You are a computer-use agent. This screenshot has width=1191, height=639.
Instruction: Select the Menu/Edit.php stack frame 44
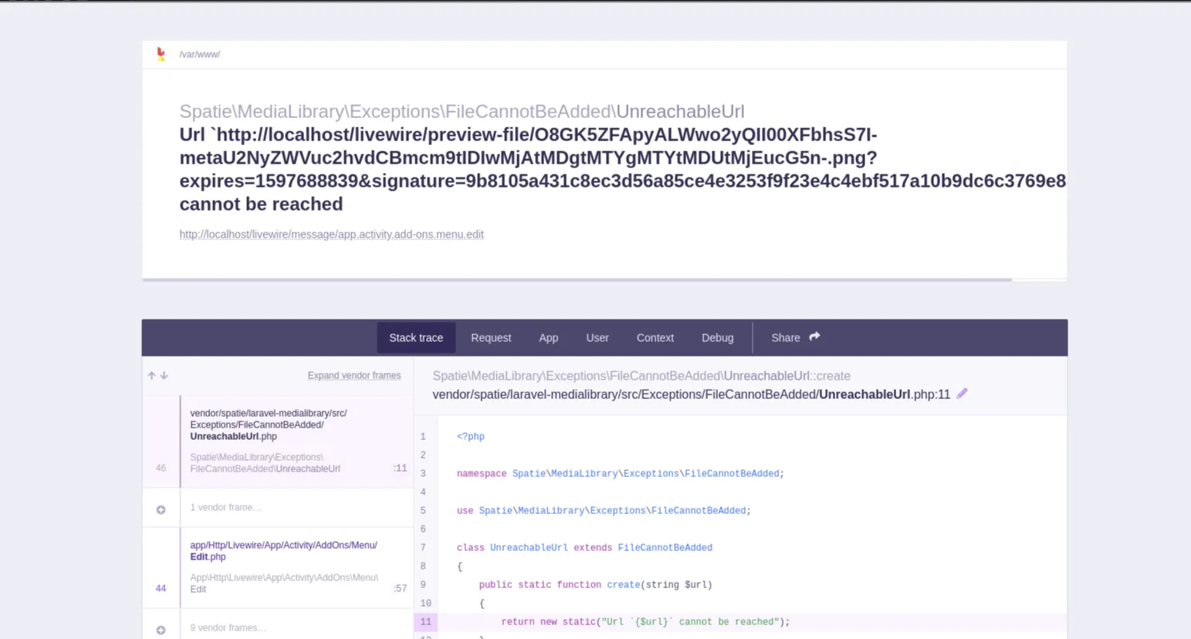tap(278, 568)
